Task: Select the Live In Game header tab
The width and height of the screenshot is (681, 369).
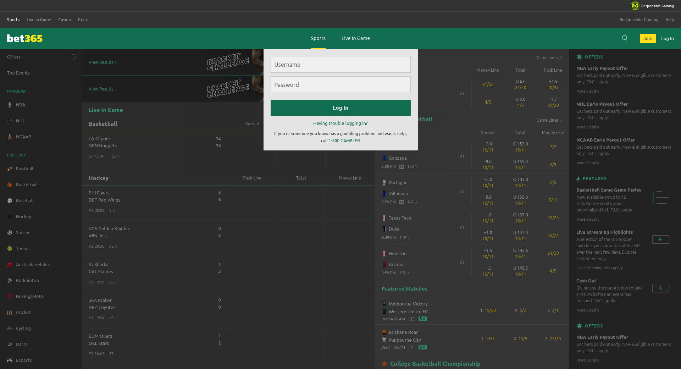Action: pos(355,38)
